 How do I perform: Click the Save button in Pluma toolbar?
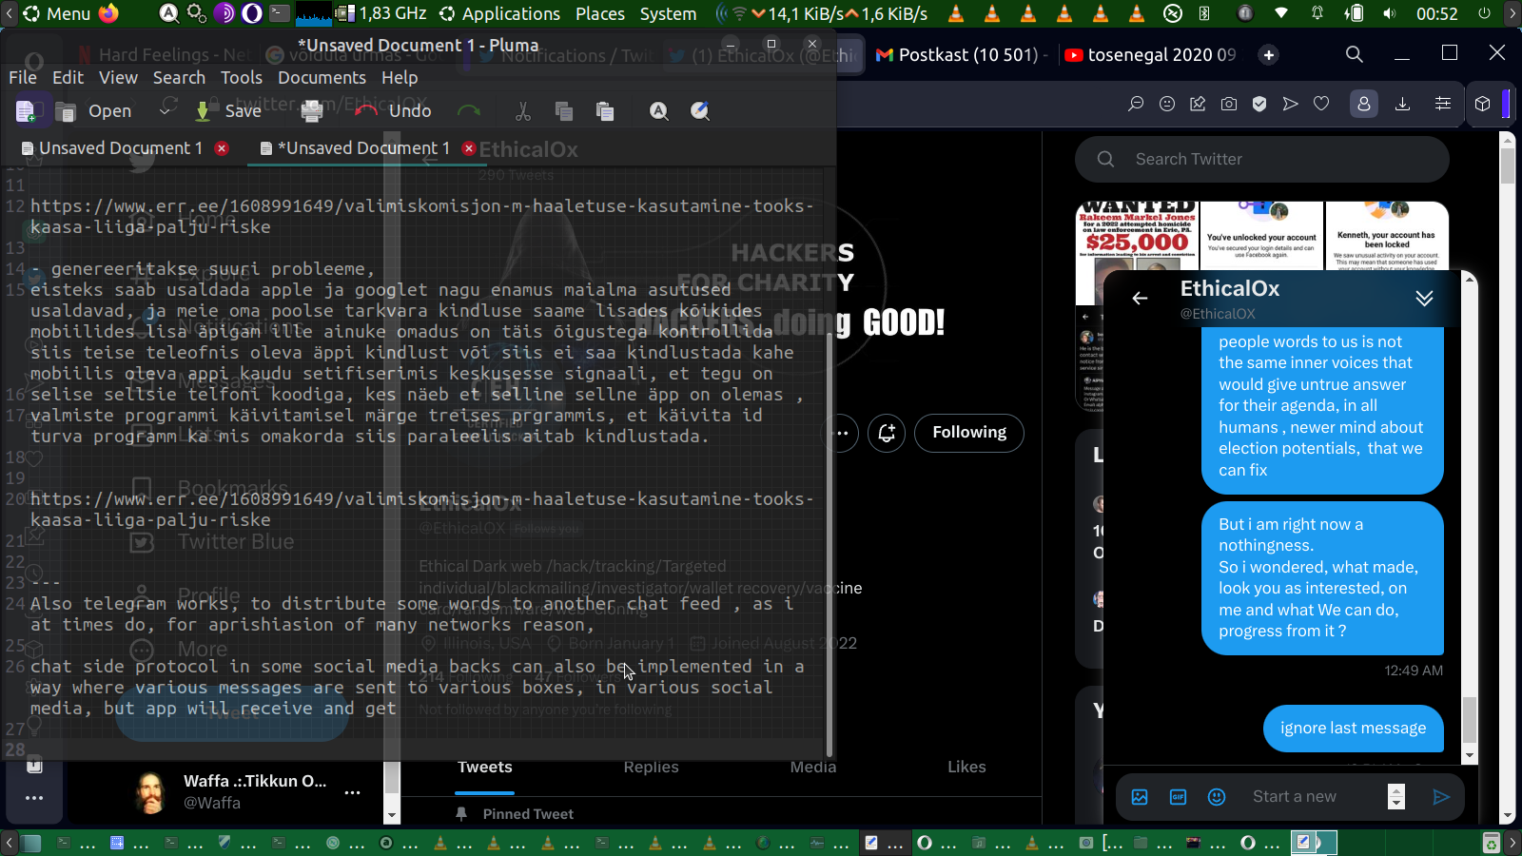[x=228, y=111]
